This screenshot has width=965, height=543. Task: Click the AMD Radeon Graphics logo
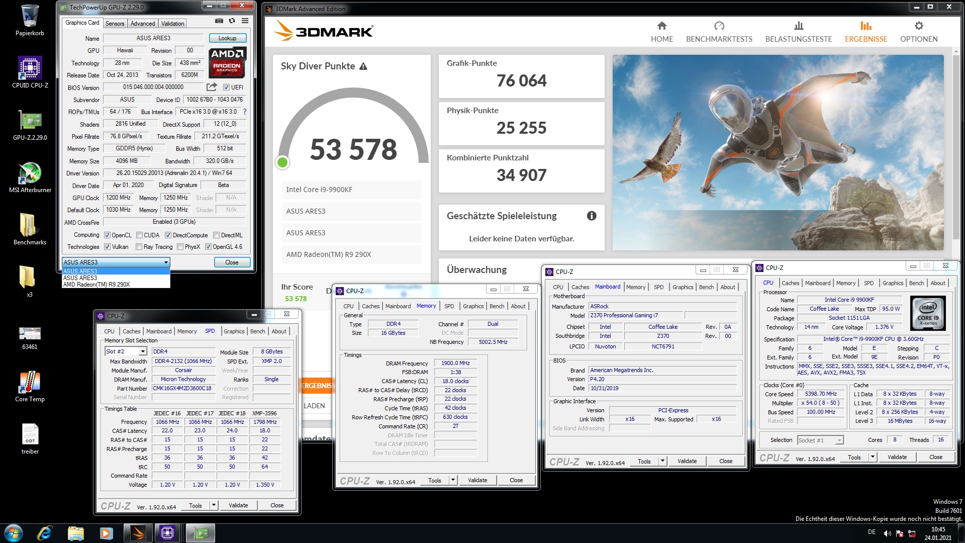[227, 62]
